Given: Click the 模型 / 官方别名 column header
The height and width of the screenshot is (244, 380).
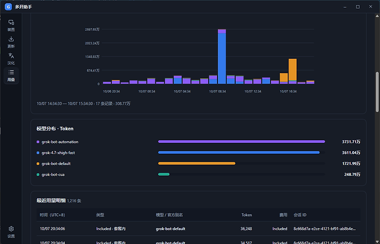Looking at the screenshot, I should [x=169, y=215].
